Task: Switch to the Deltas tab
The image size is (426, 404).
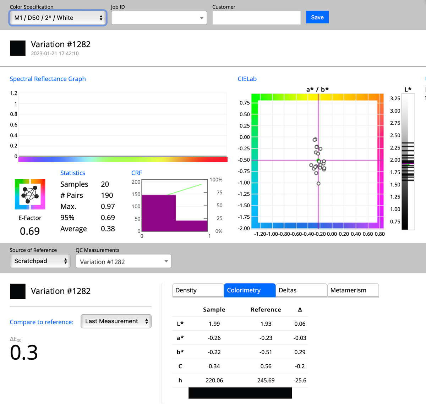Action: pos(301,290)
